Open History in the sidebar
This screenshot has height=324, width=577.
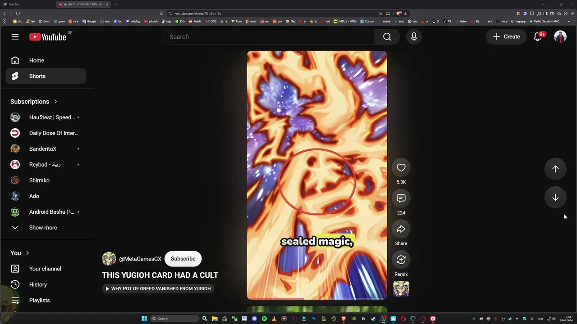[x=46, y=284]
